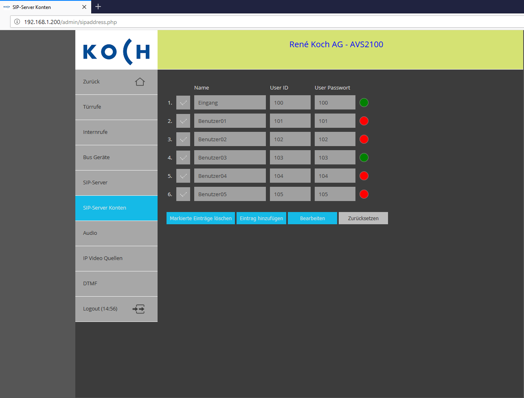
Task: Close the SIP-Server Konten browser tab
Action: (x=84, y=7)
